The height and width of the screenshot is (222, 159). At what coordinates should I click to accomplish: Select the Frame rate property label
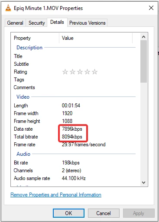(x=25, y=145)
